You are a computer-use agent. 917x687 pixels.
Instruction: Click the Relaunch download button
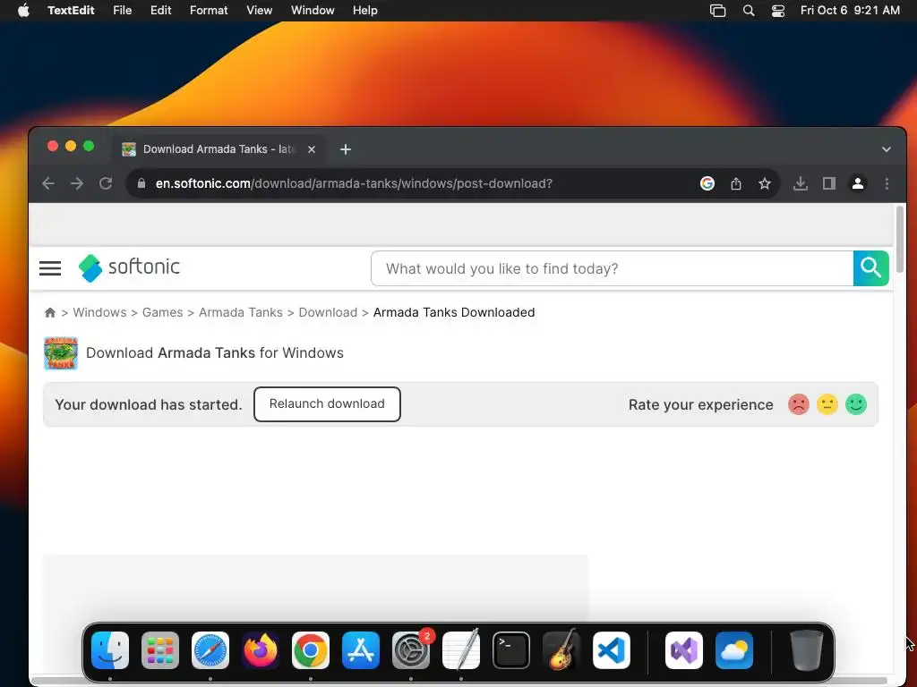tap(327, 404)
